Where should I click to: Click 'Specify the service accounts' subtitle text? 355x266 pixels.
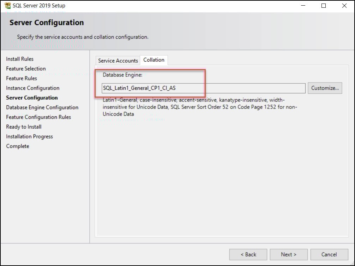[x=83, y=37]
